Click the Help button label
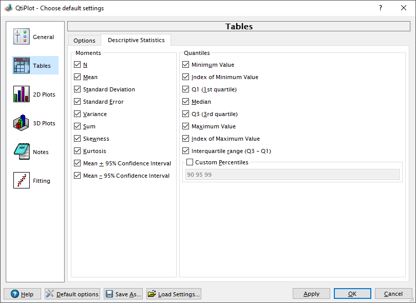Image resolution: width=416 pixels, height=303 pixels. coord(27,294)
